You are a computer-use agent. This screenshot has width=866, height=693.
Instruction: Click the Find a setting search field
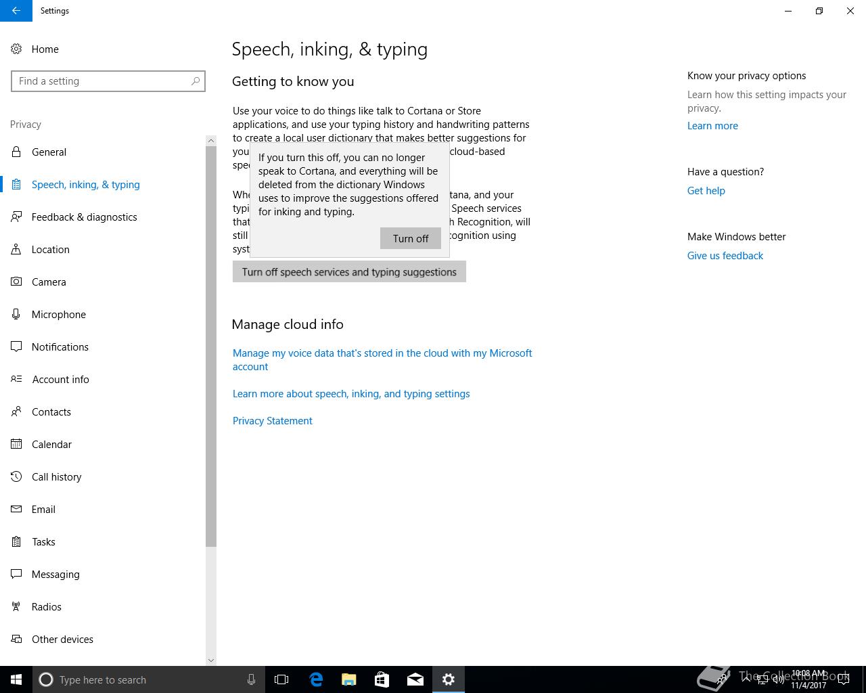[x=108, y=81]
